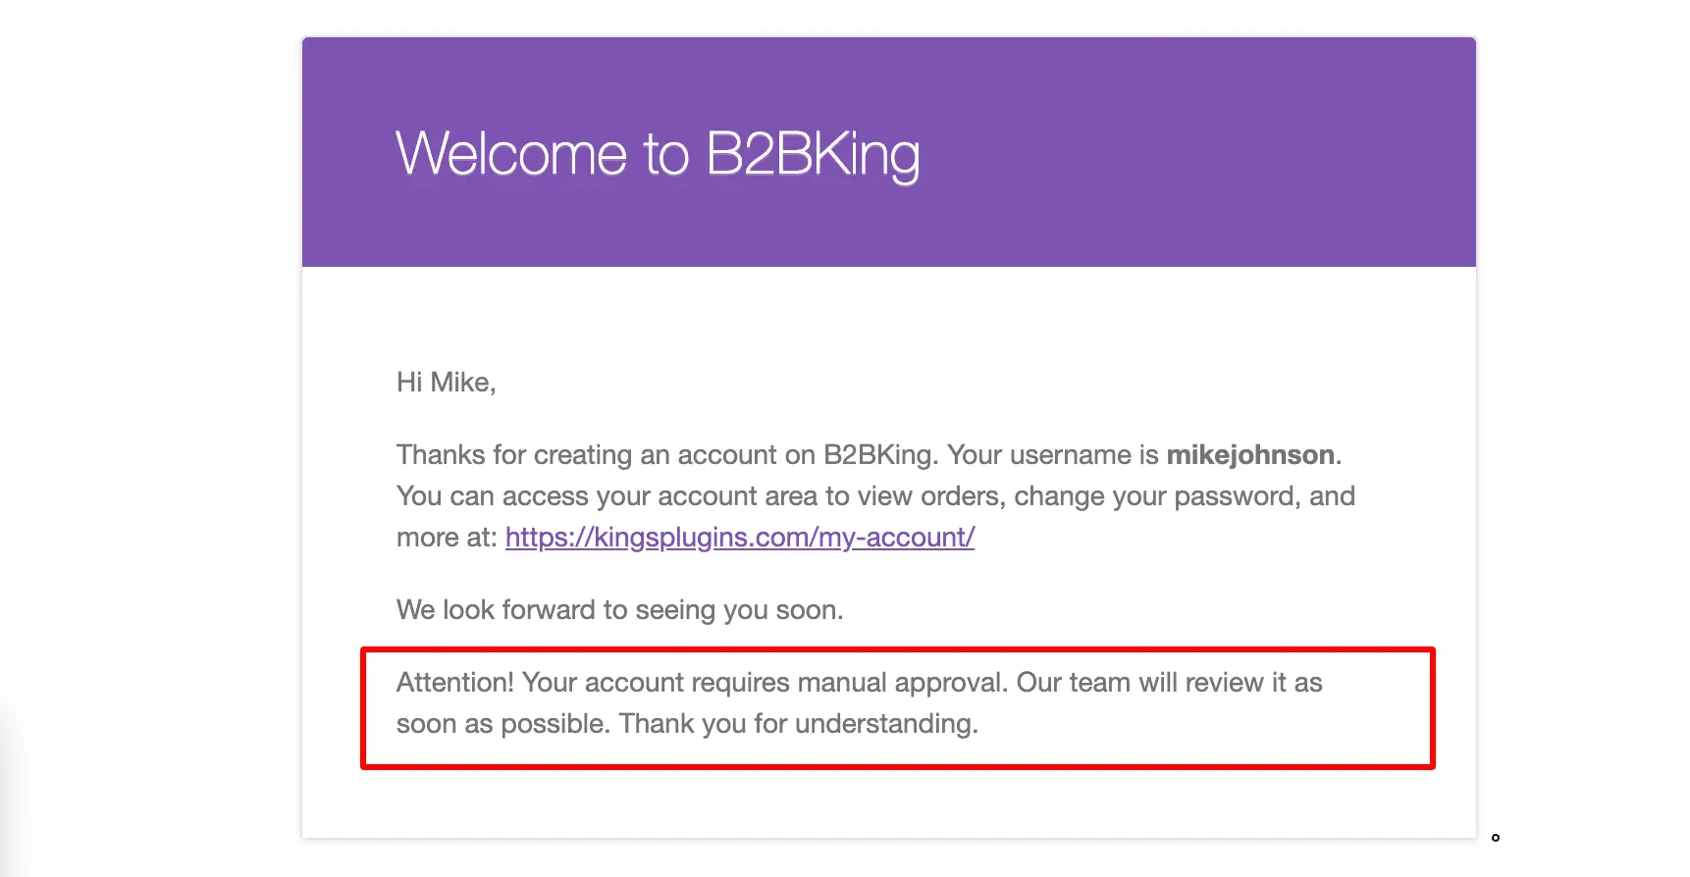
Task: Click the white space below the red notice box
Action: point(889,804)
